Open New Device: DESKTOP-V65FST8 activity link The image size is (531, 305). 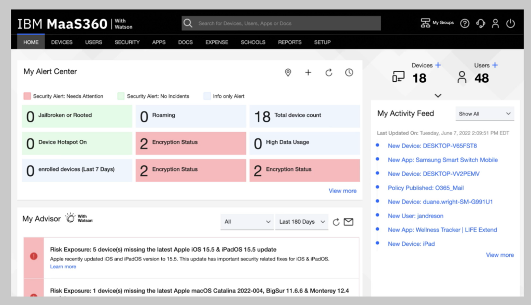[x=432, y=146]
